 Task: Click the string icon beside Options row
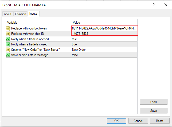click(x=8, y=50)
